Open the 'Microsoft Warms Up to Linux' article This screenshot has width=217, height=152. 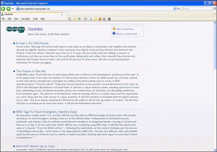pyautogui.click(x=36, y=146)
